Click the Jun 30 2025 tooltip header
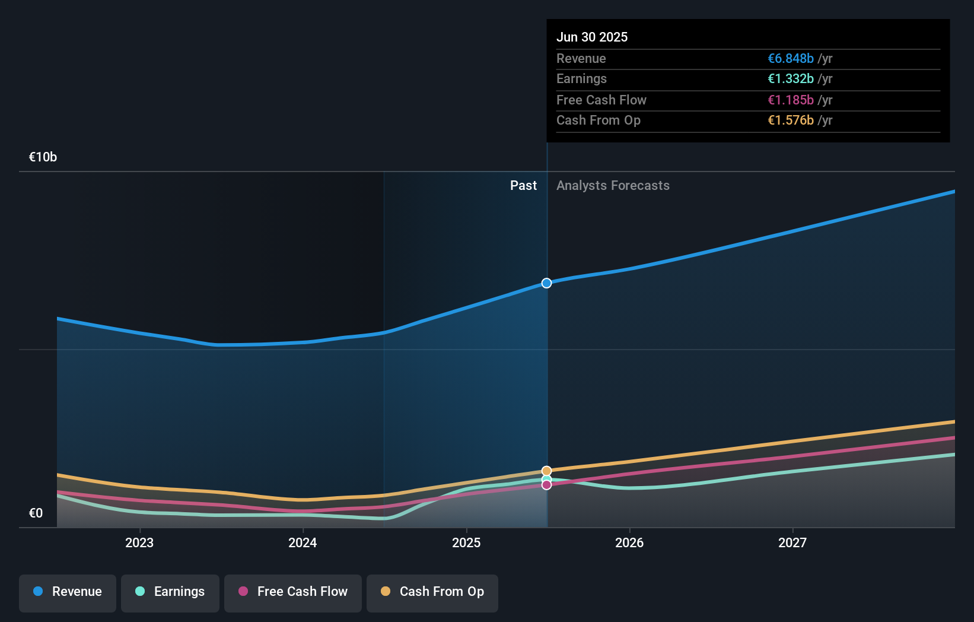The image size is (974, 622). (592, 37)
